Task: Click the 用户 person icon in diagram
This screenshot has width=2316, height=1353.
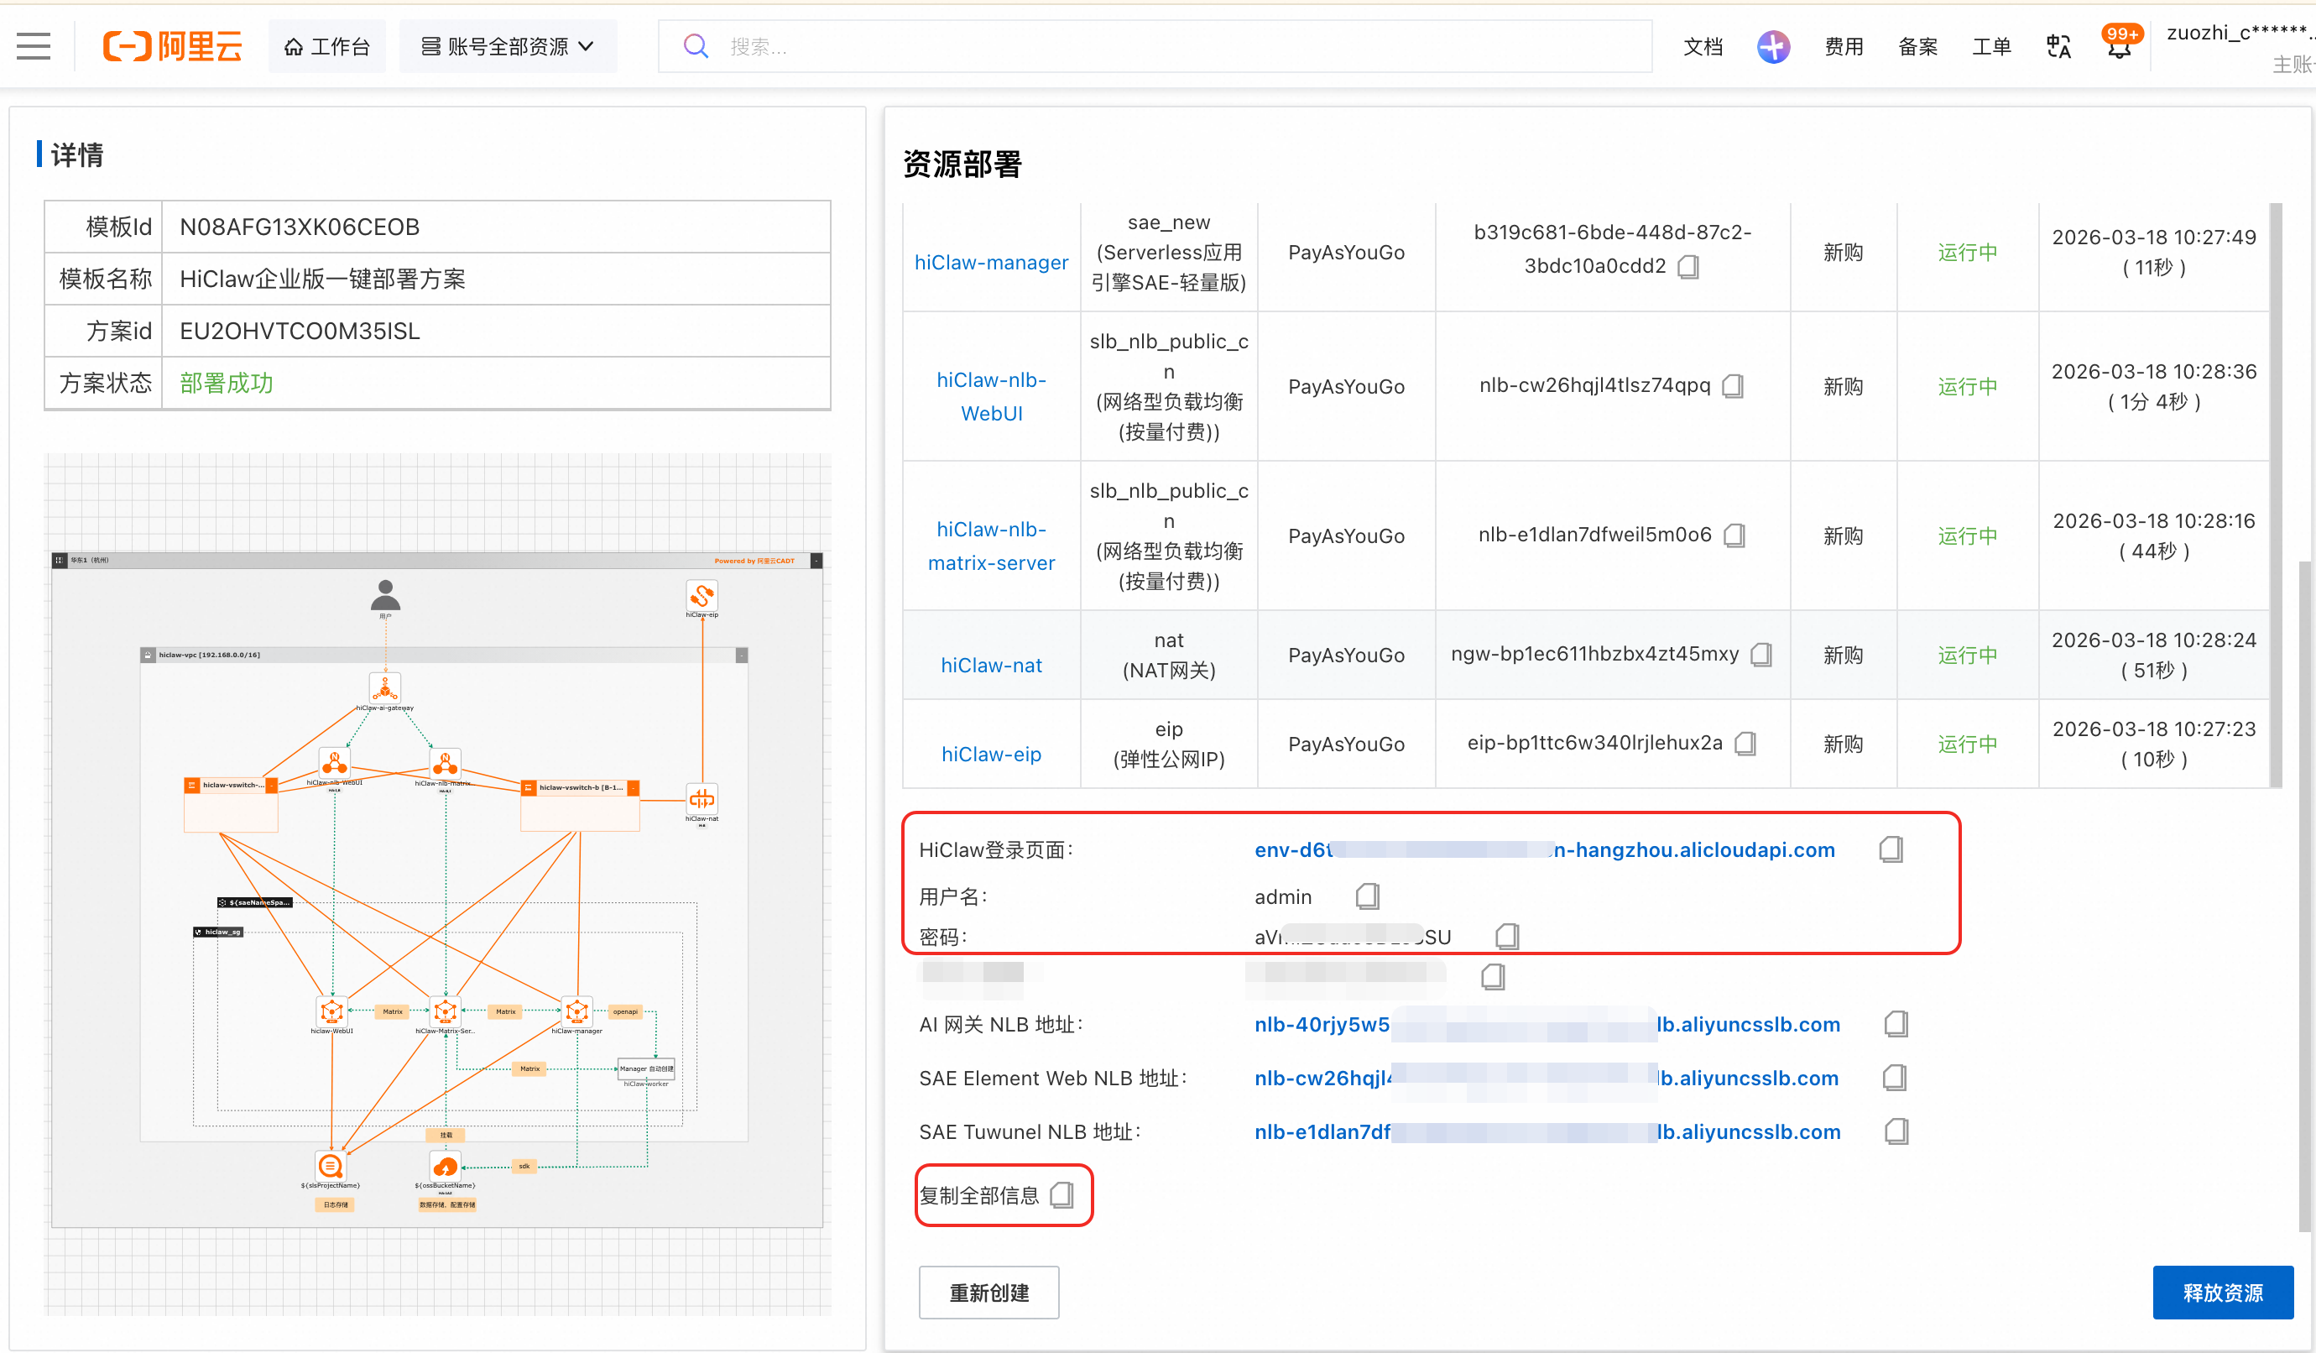Action: tap(385, 596)
